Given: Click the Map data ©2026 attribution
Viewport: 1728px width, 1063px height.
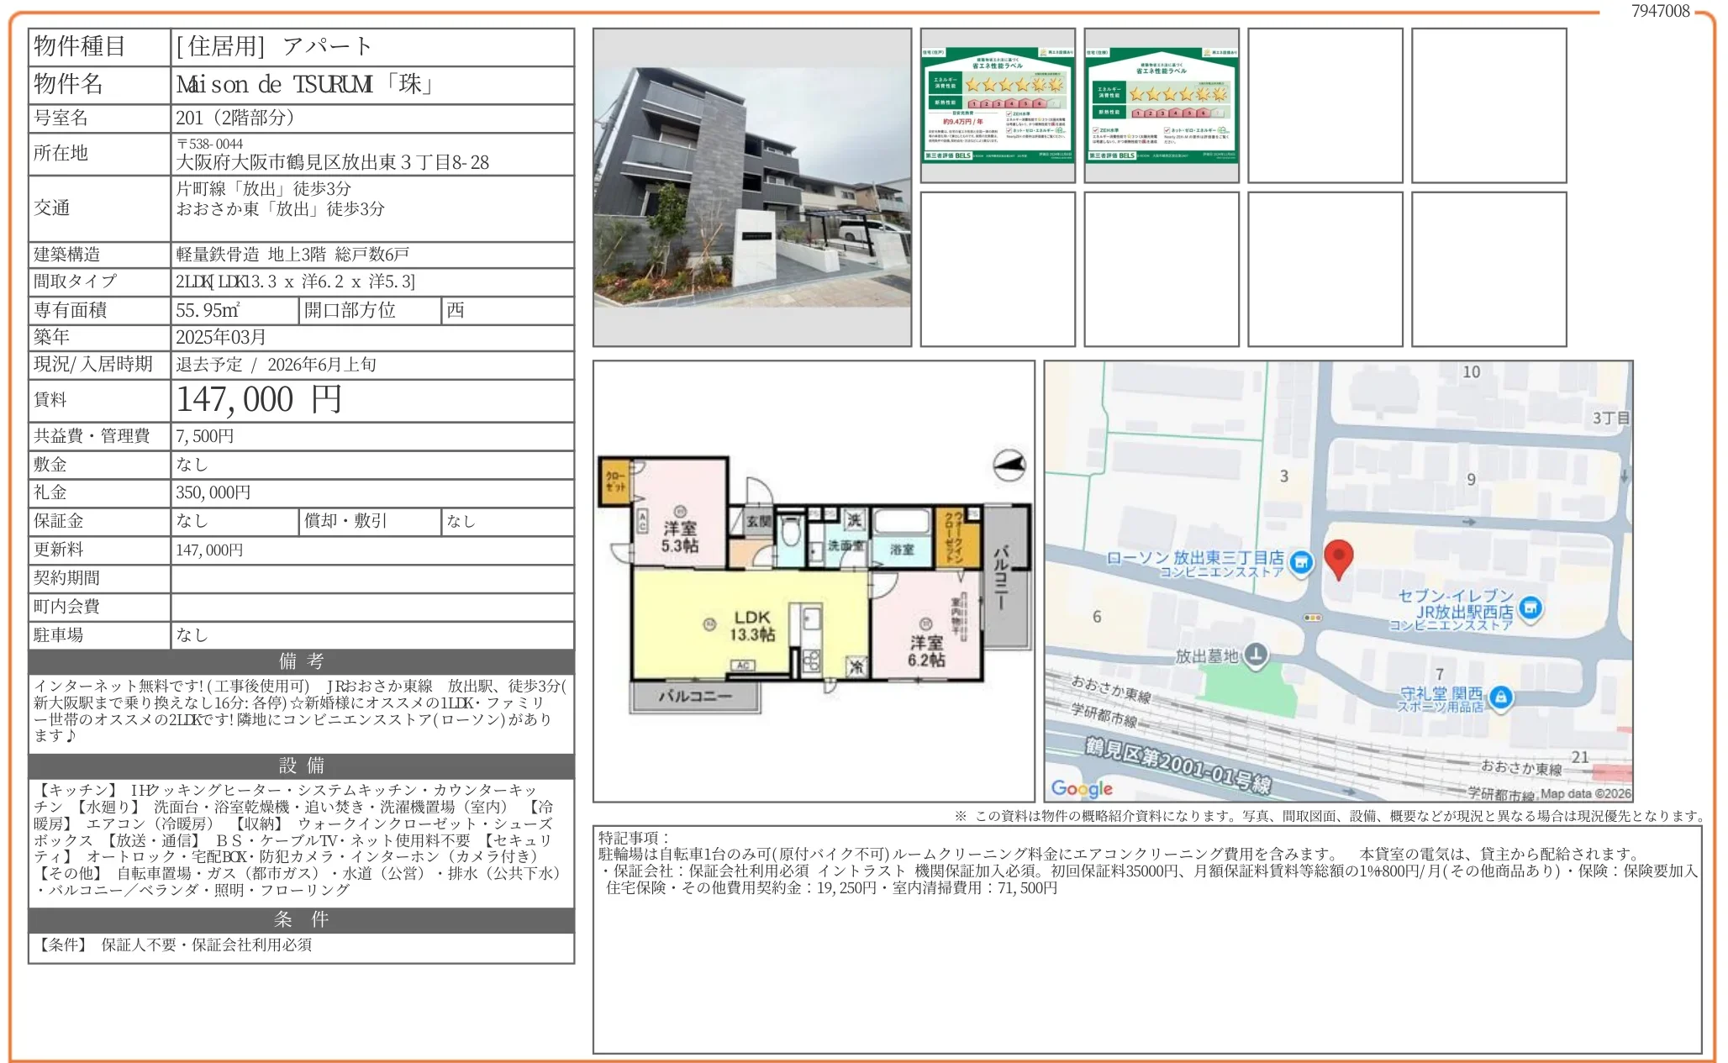Looking at the screenshot, I should 1585,793.
